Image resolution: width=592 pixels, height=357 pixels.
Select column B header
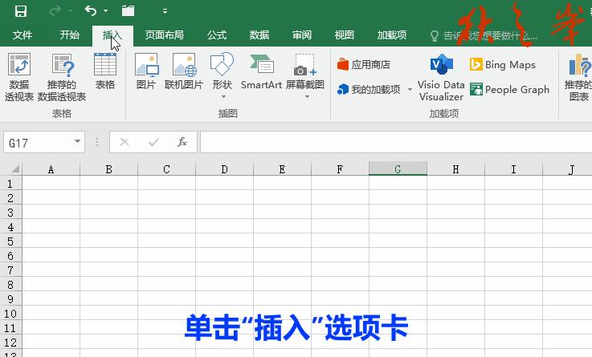108,169
